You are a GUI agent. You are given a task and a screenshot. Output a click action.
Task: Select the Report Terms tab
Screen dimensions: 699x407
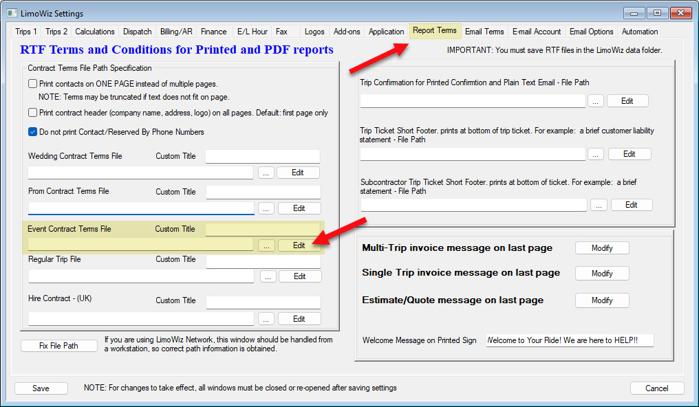pos(435,31)
